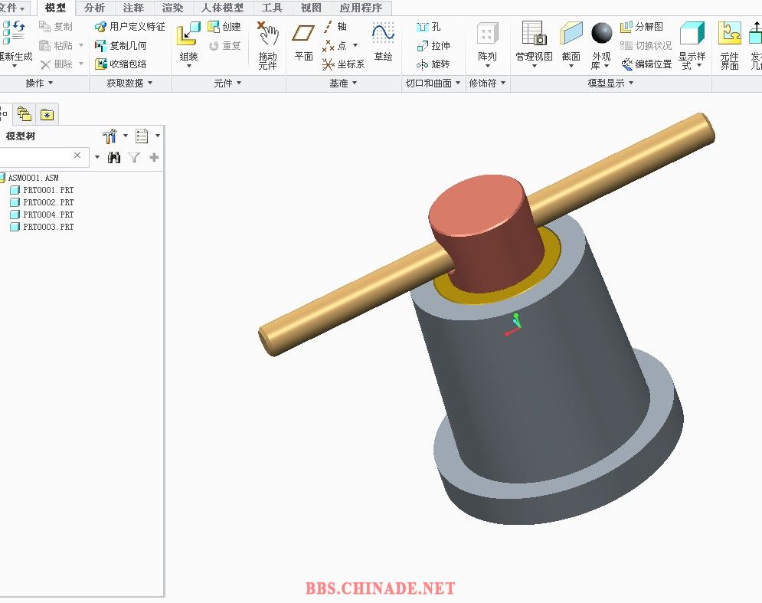This screenshot has width=762, height=603.
Task: Switch to the 分析 ribbon tab
Action: coord(94,8)
